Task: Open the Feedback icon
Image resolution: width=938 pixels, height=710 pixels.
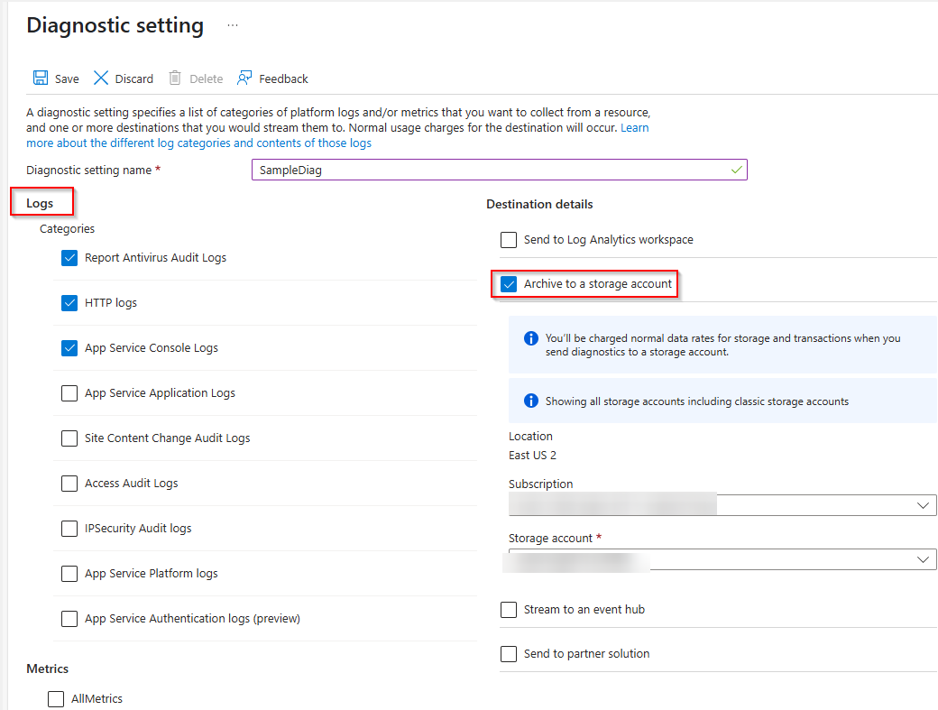Action: (242, 78)
